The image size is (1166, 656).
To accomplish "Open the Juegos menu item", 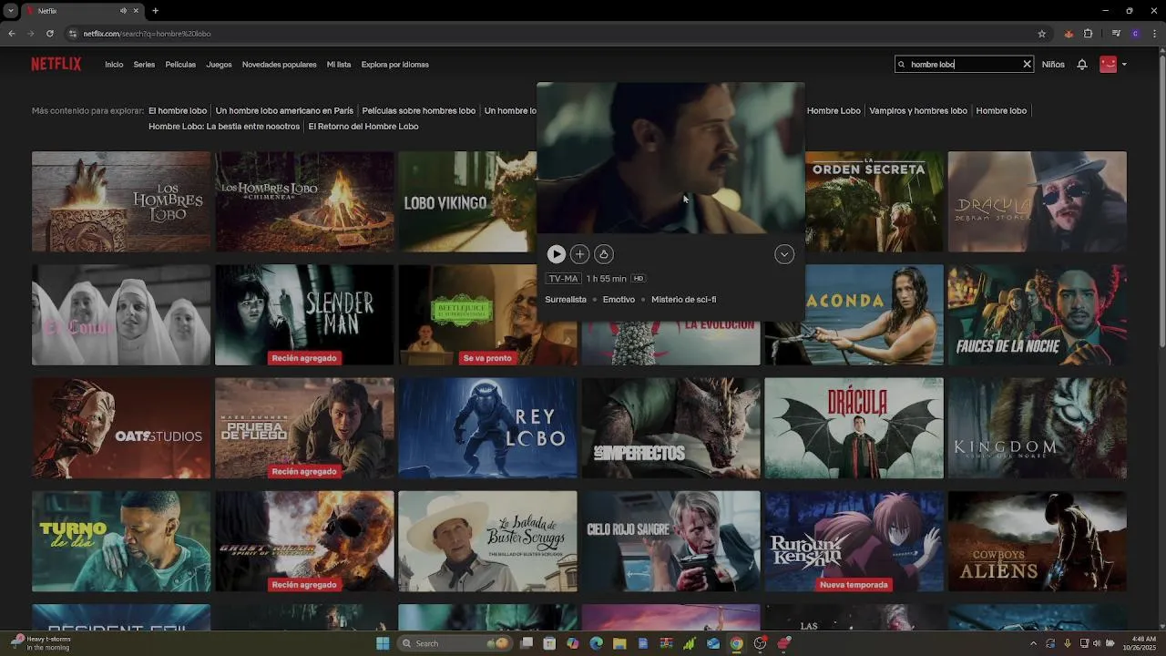I will point(219,65).
